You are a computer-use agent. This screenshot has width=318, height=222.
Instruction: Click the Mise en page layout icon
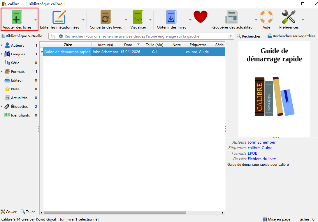pyautogui.click(x=265, y=219)
